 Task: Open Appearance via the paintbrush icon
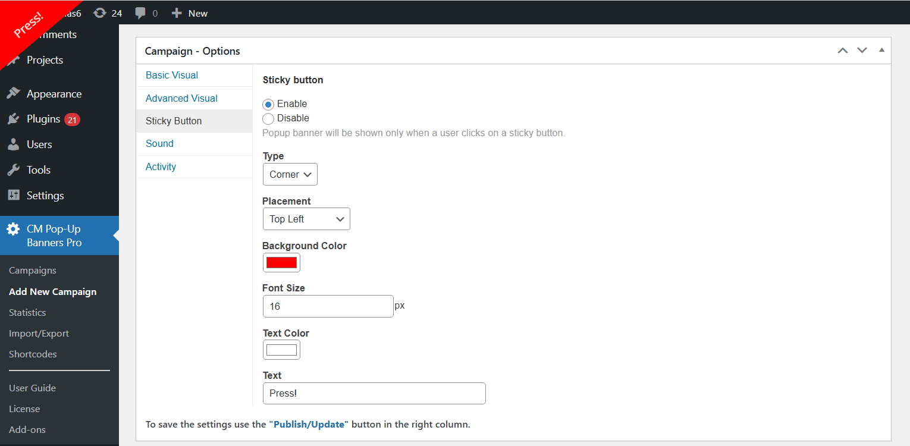click(x=13, y=94)
